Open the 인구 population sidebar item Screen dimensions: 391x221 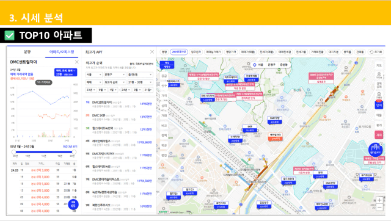tap(164, 85)
